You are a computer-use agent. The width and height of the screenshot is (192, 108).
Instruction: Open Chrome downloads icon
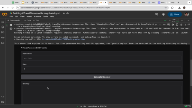pyautogui.click(x=179, y=7)
